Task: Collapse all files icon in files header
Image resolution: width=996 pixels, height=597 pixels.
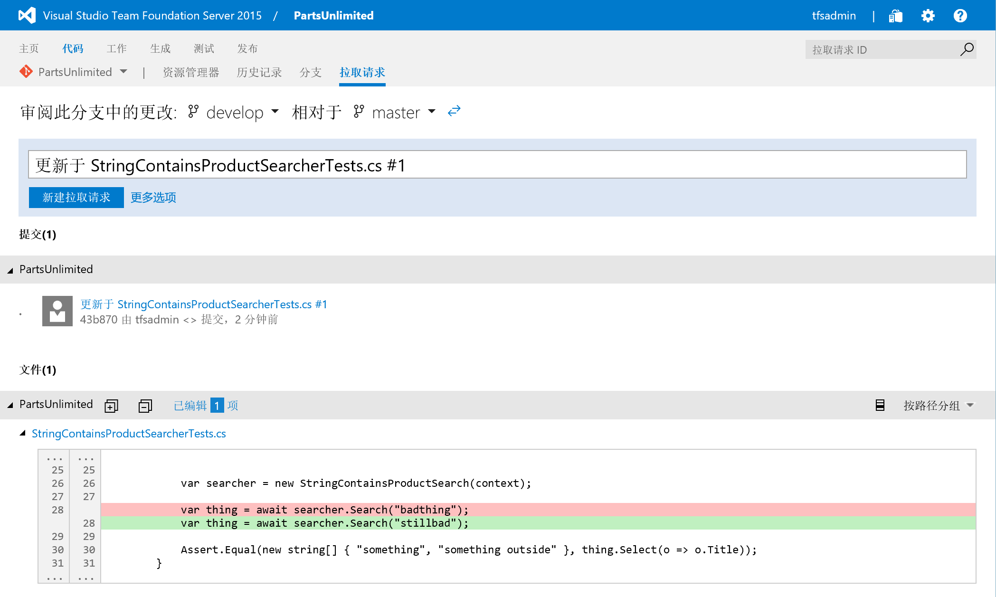Action: click(x=145, y=406)
